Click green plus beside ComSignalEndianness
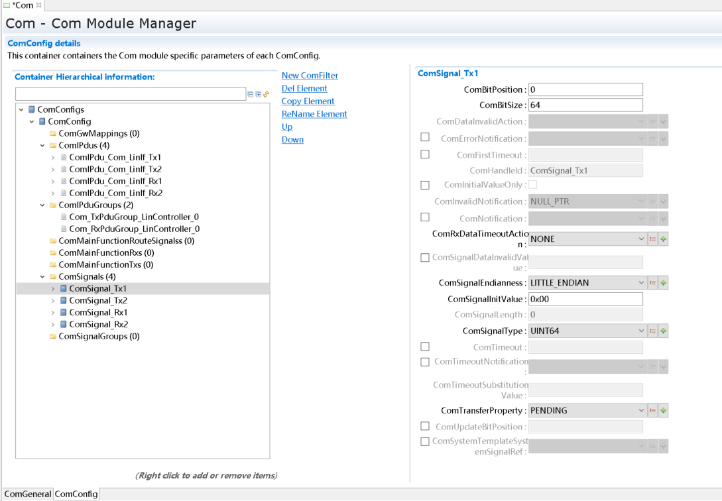The image size is (722, 501). pyautogui.click(x=663, y=283)
